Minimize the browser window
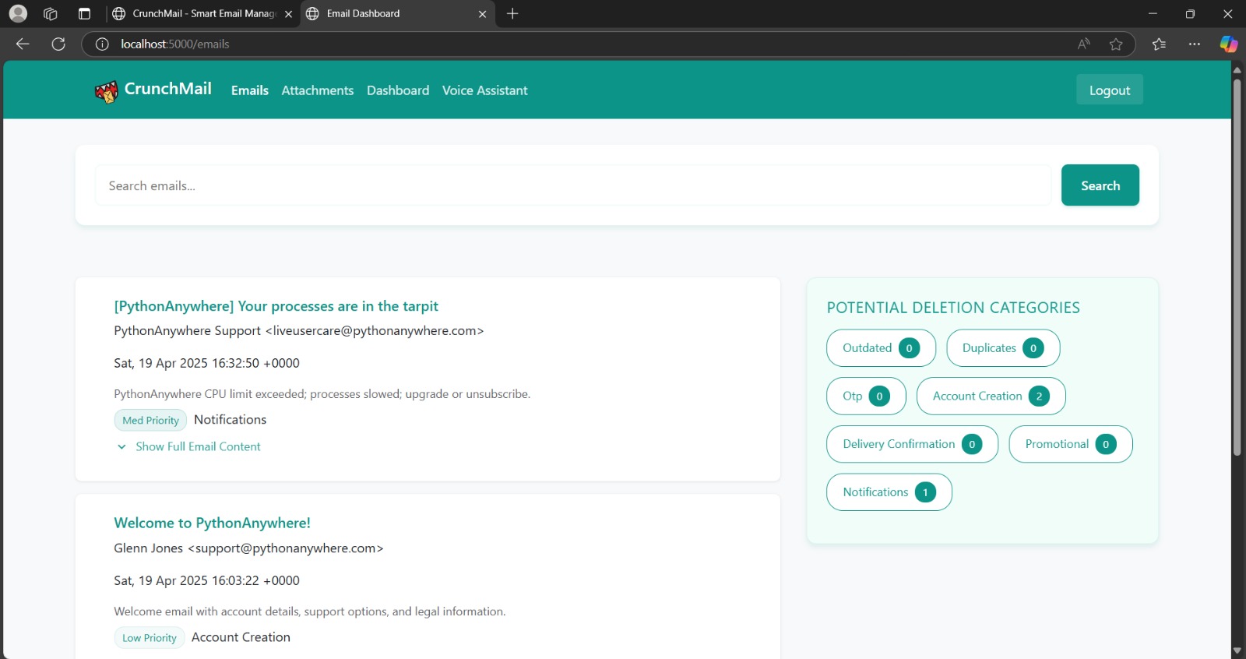1246x659 pixels. (1153, 13)
